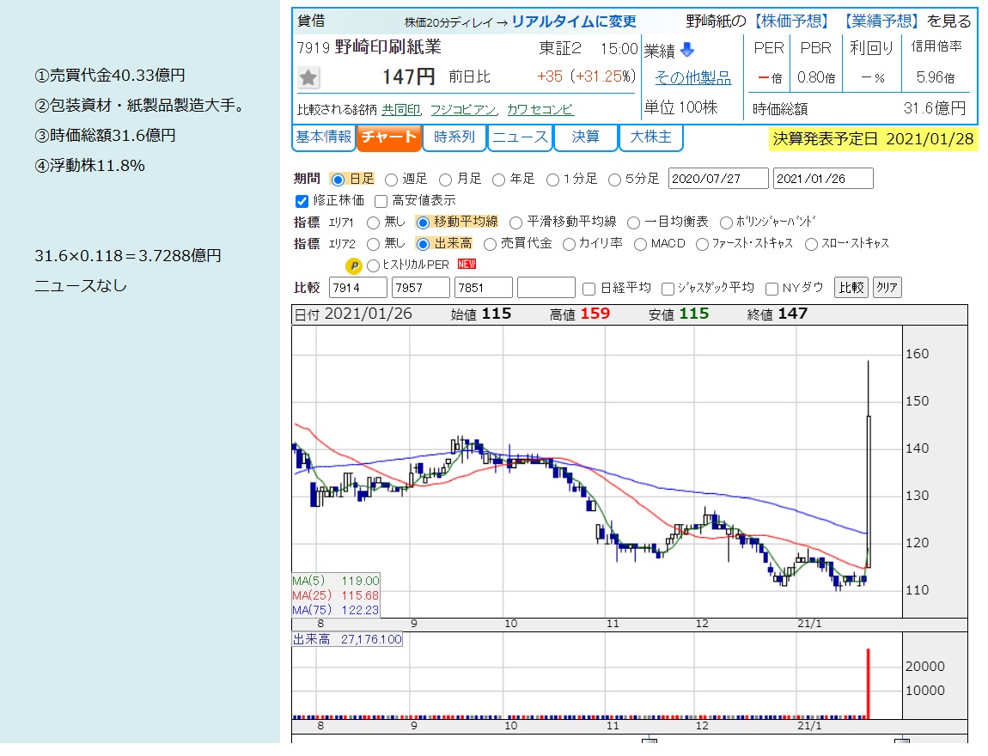Select 無し for indicator area 2

click(x=373, y=244)
